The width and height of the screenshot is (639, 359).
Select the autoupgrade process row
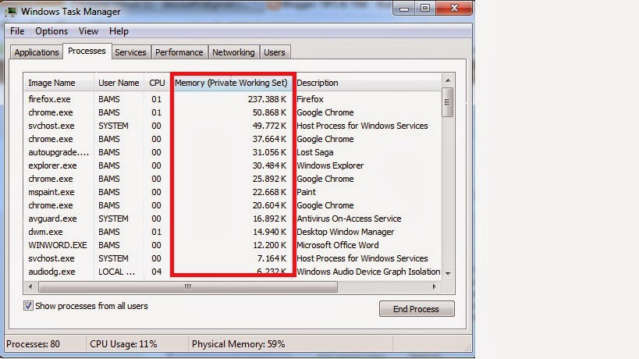click(233, 152)
